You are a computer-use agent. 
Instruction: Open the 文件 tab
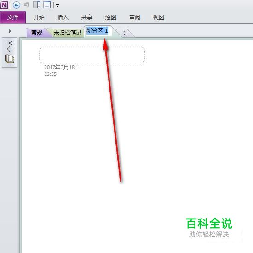(13, 17)
